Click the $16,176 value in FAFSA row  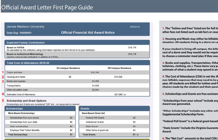(132, 47)
